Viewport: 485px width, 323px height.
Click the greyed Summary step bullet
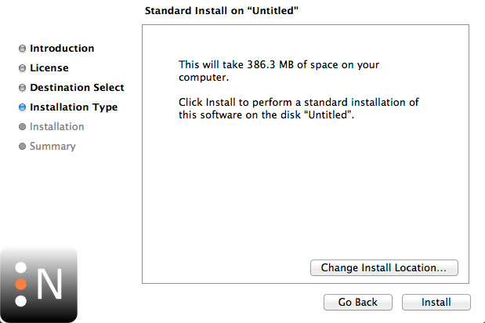[x=22, y=147]
